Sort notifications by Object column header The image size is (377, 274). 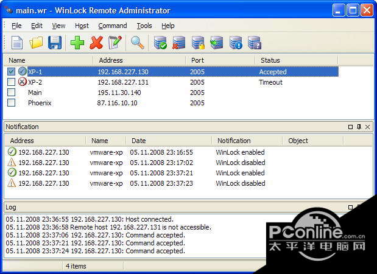tap(313, 141)
